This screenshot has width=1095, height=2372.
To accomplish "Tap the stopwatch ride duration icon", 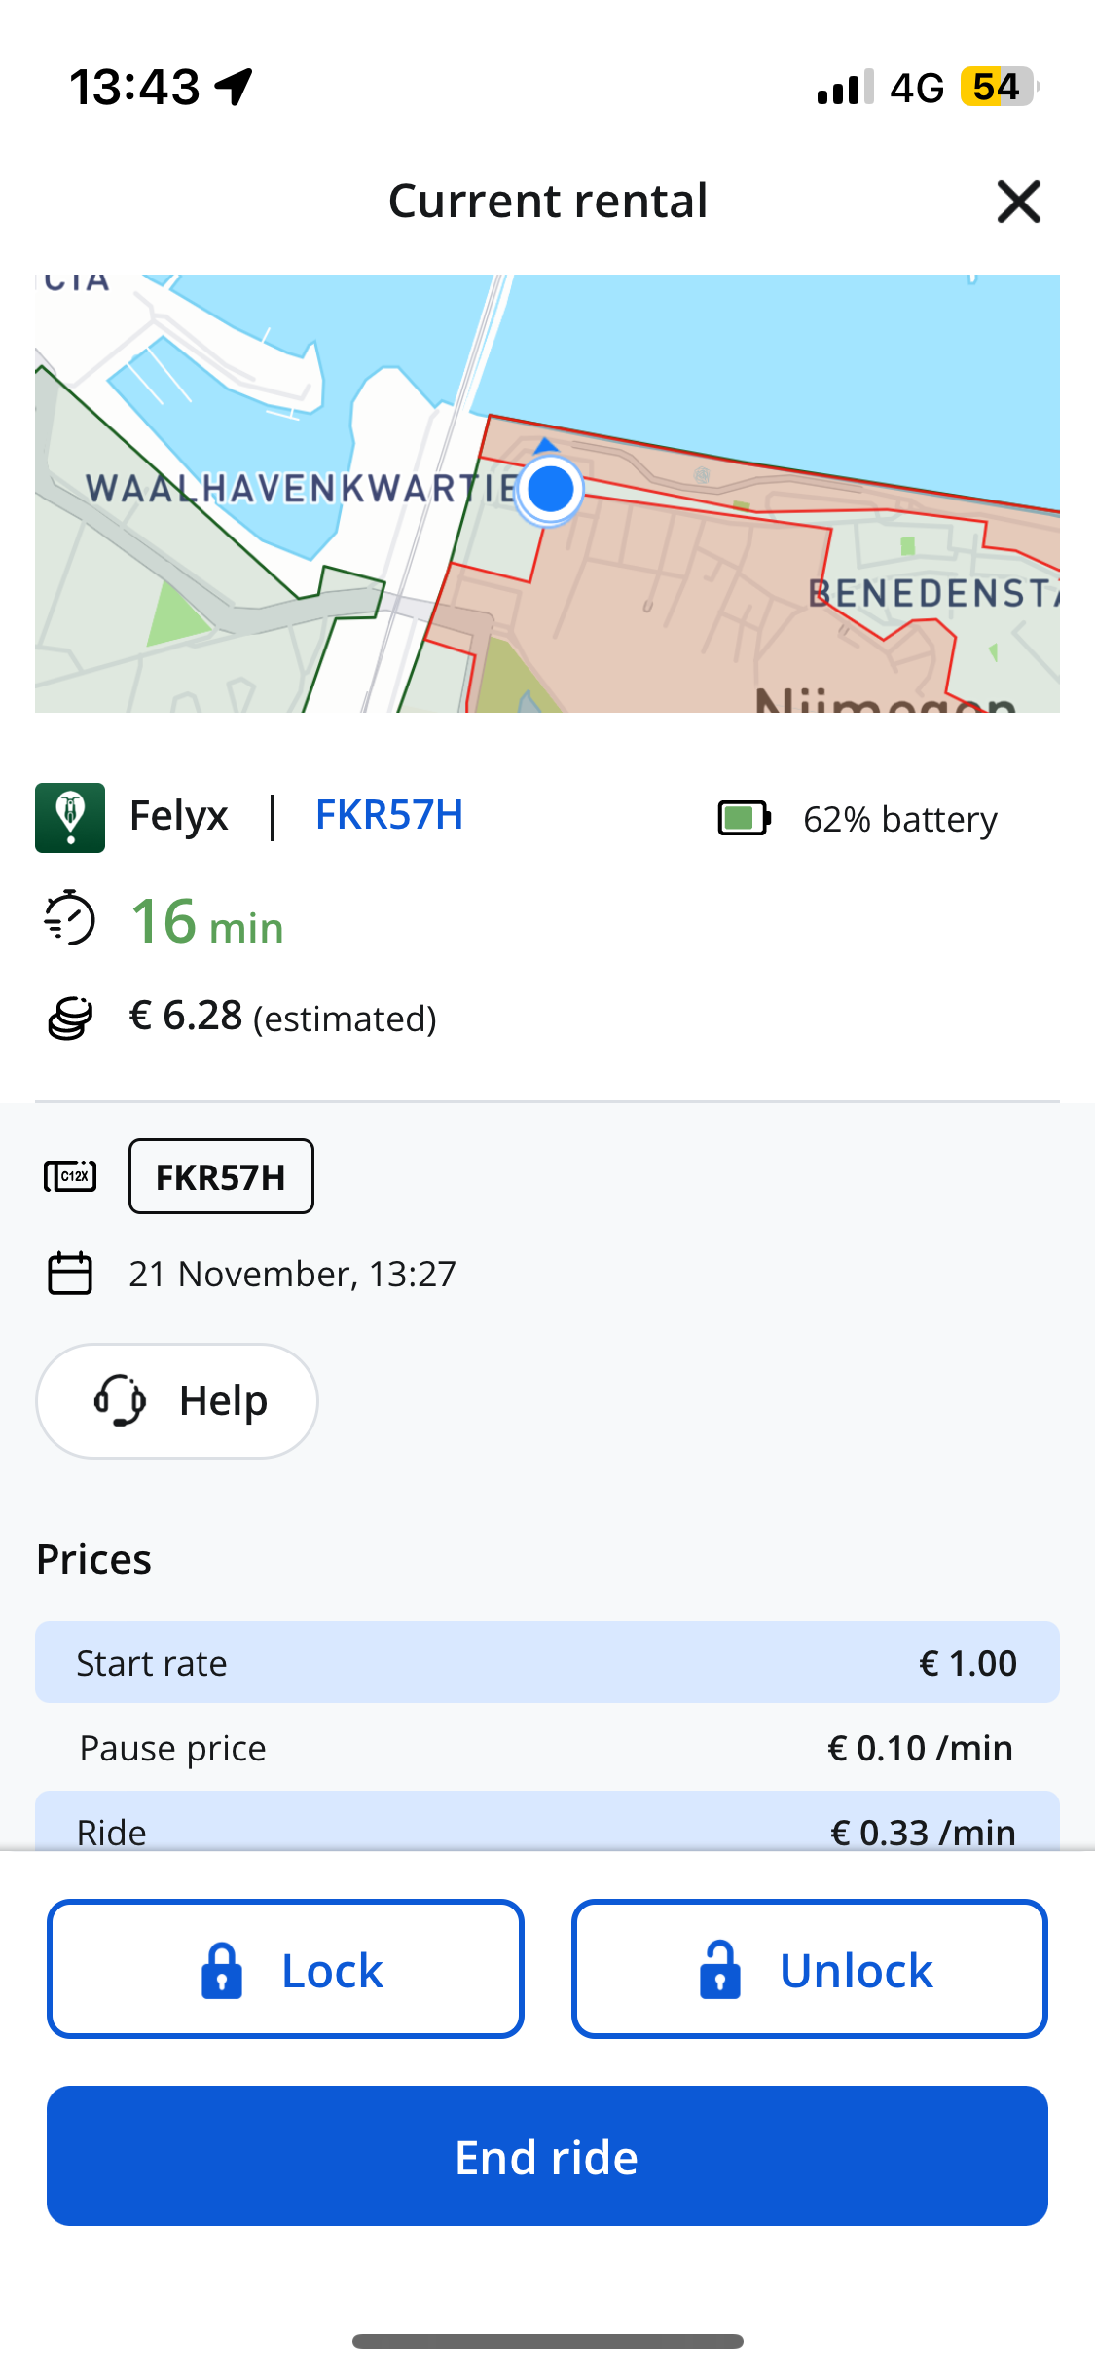I will pos(70,917).
